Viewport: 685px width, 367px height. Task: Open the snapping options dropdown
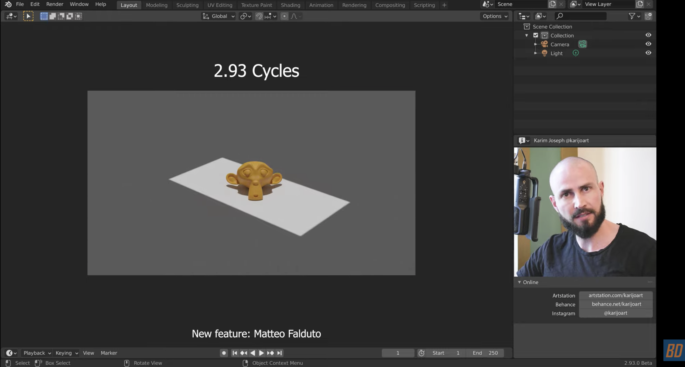pyautogui.click(x=270, y=16)
